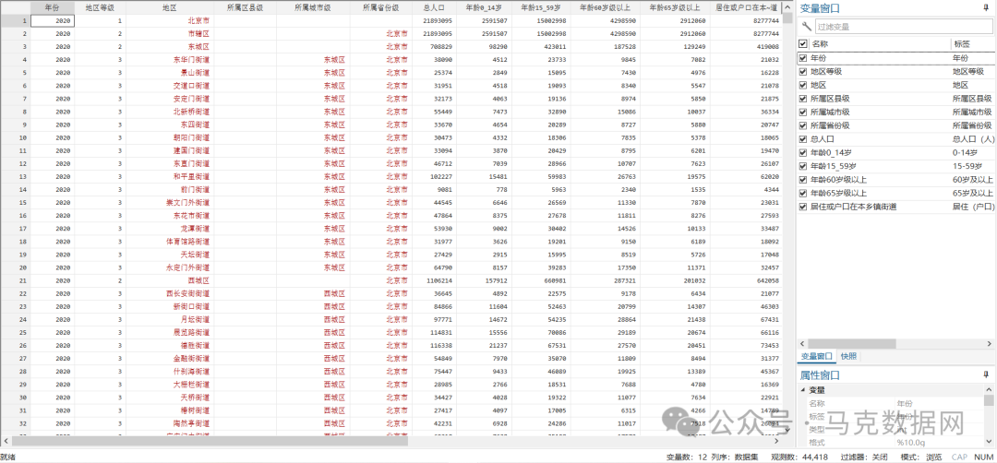Toggle the 居住或户口在本乡镇街道 variable checkbox
Image resolution: width=997 pixels, height=463 pixels.
[803, 207]
